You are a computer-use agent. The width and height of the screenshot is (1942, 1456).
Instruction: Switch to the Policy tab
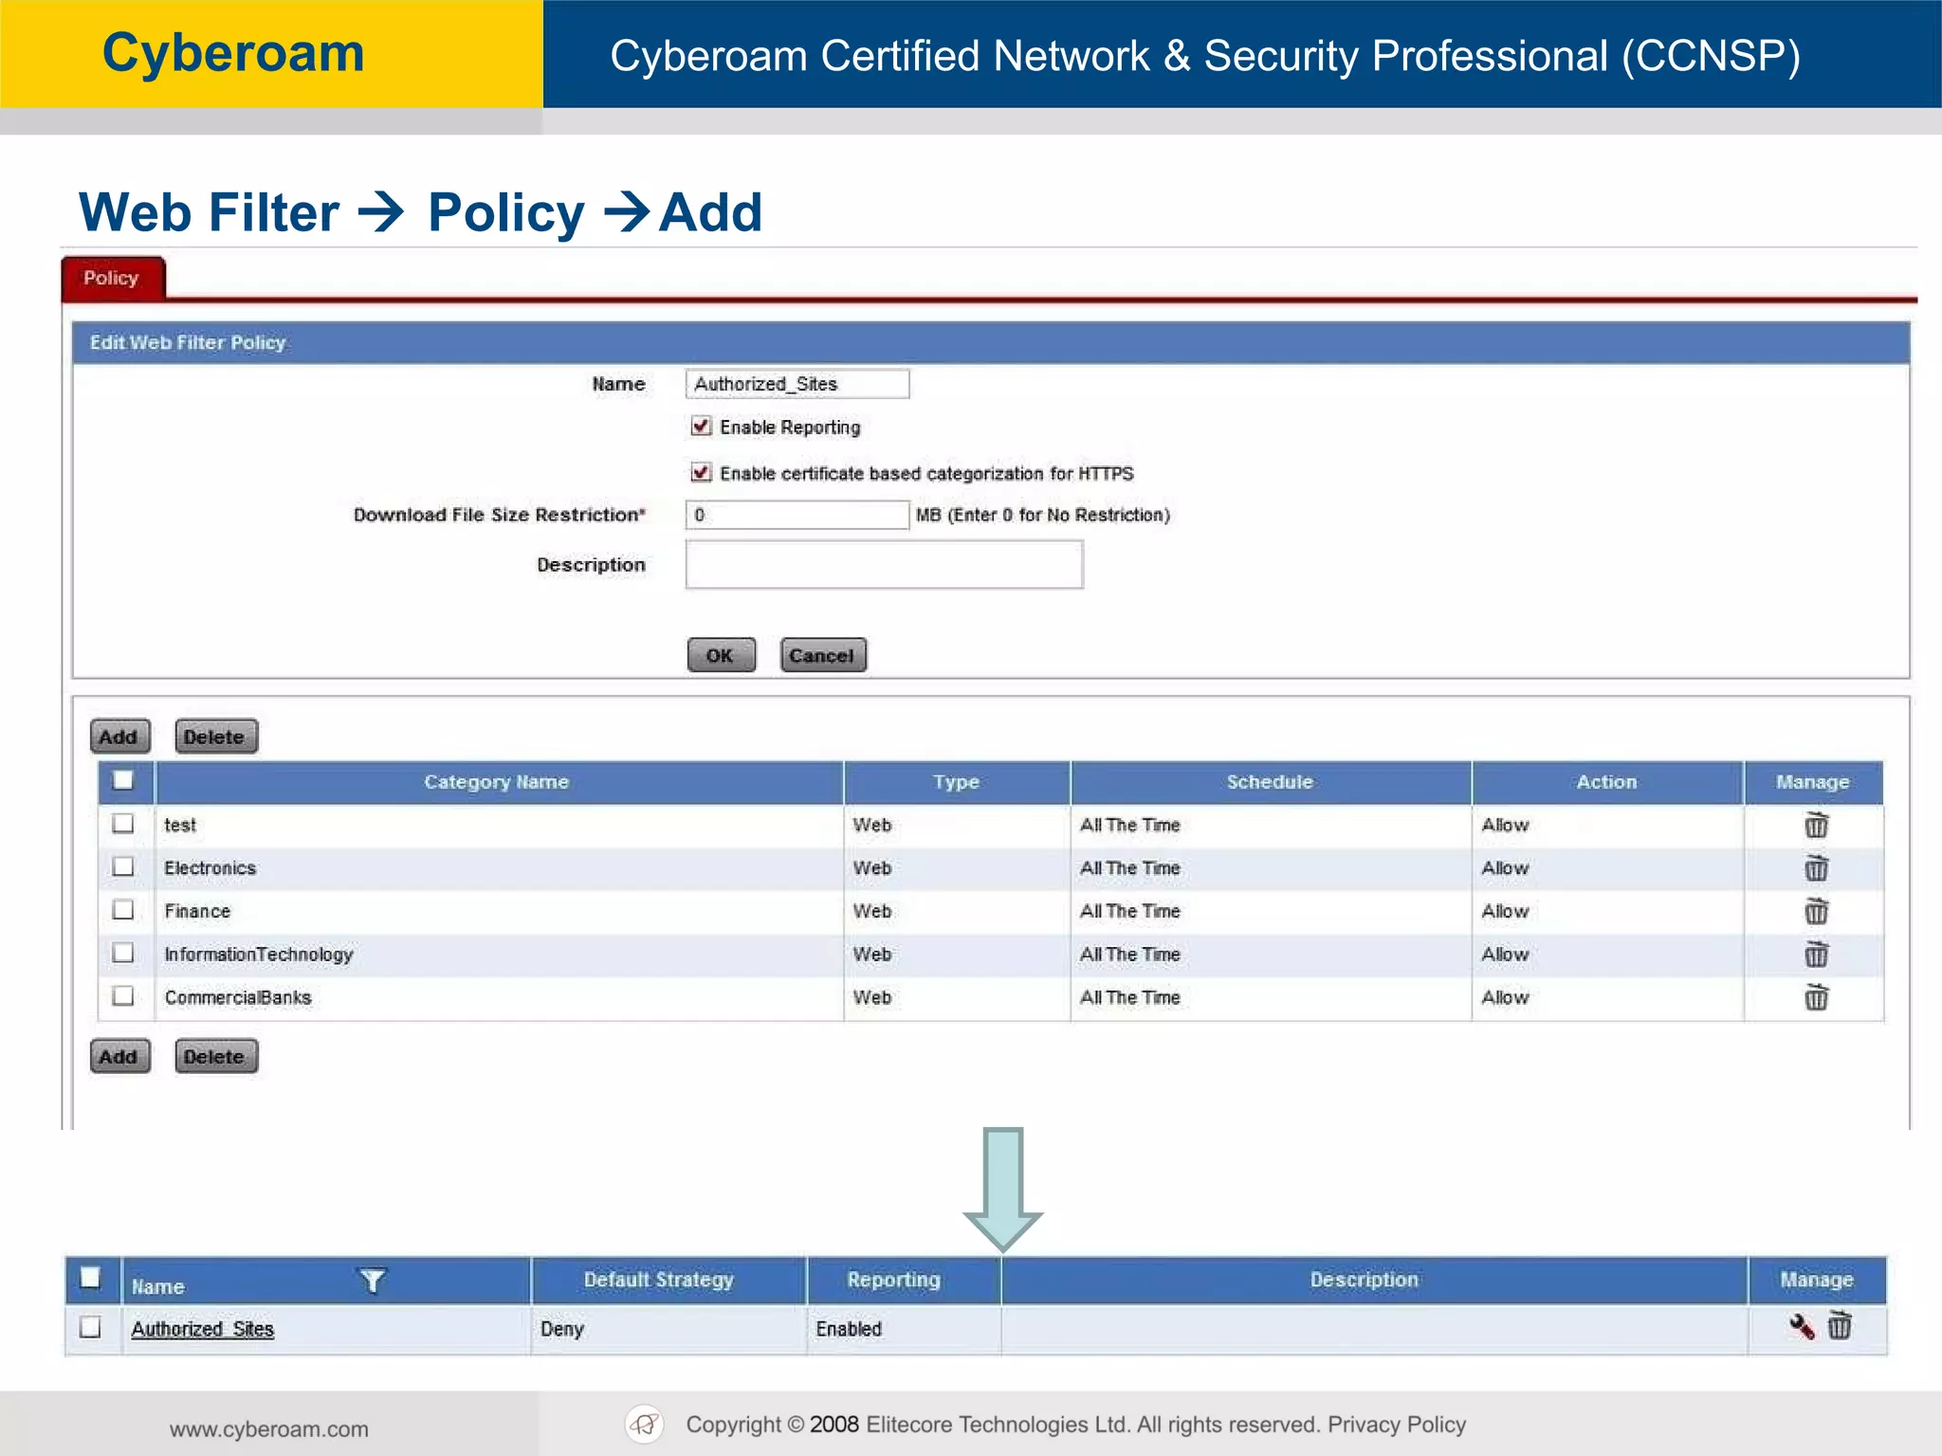click(x=113, y=279)
